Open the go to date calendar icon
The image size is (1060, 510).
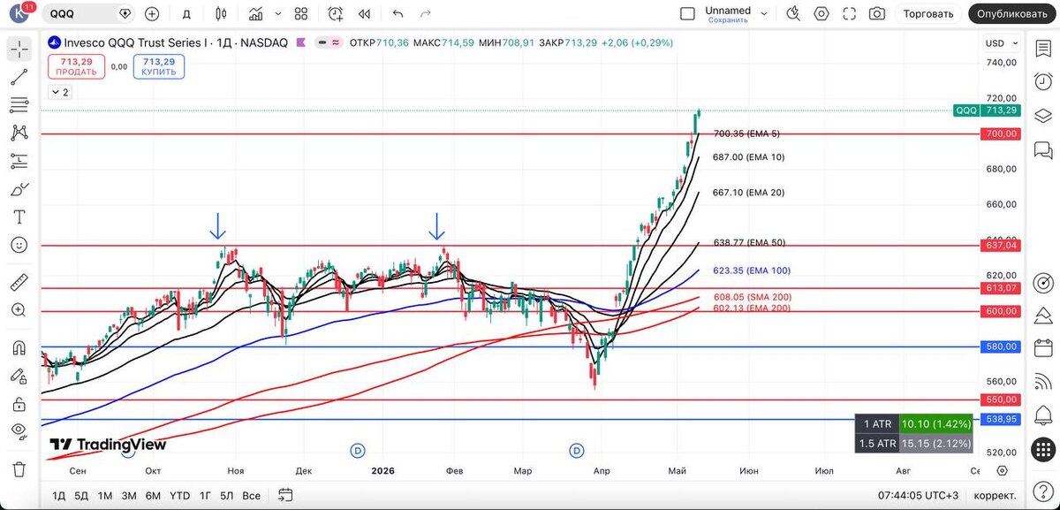[285, 495]
